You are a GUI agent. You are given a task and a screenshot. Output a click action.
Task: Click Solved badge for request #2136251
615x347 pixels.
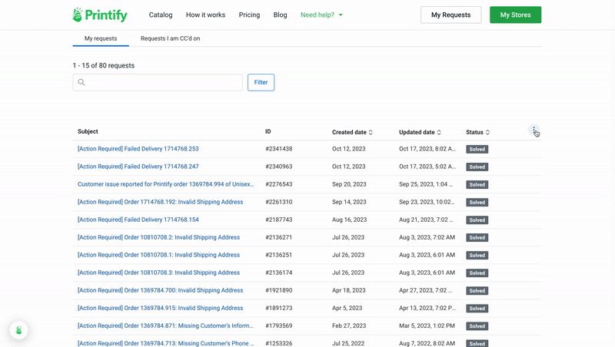click(477, 256)
